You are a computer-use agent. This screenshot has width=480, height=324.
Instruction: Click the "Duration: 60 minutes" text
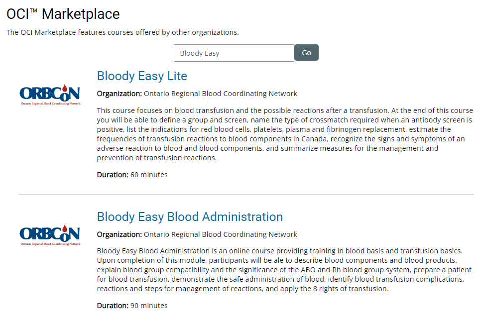(x=132, y=175)
